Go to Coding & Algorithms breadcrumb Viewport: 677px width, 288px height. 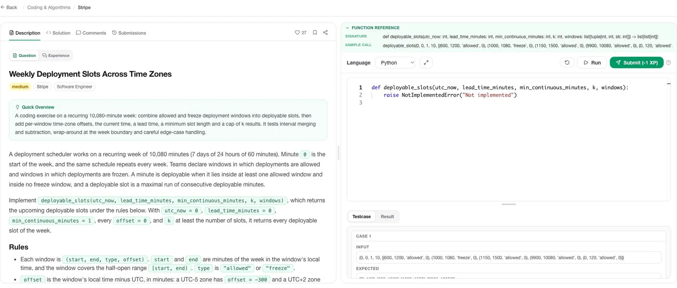(49, 8)
